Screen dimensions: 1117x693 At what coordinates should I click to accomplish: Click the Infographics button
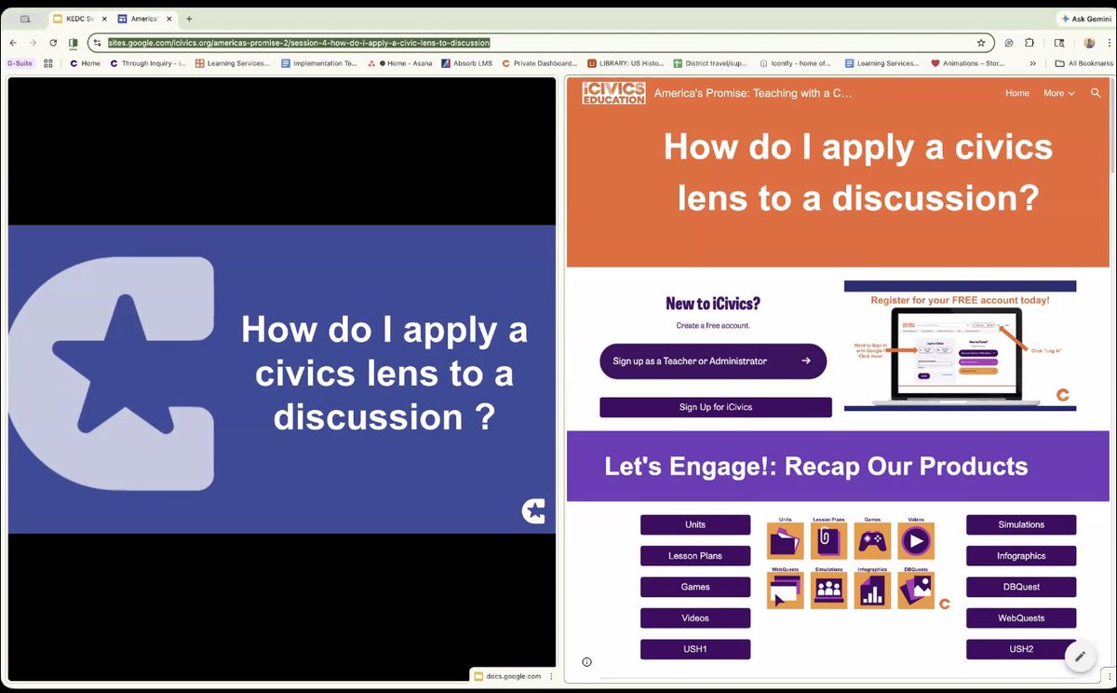(x=1021, y=556)
